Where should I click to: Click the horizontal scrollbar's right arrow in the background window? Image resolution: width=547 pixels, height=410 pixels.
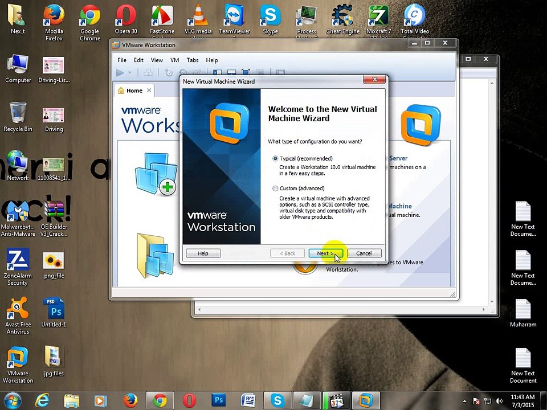(x=484, y=309)
